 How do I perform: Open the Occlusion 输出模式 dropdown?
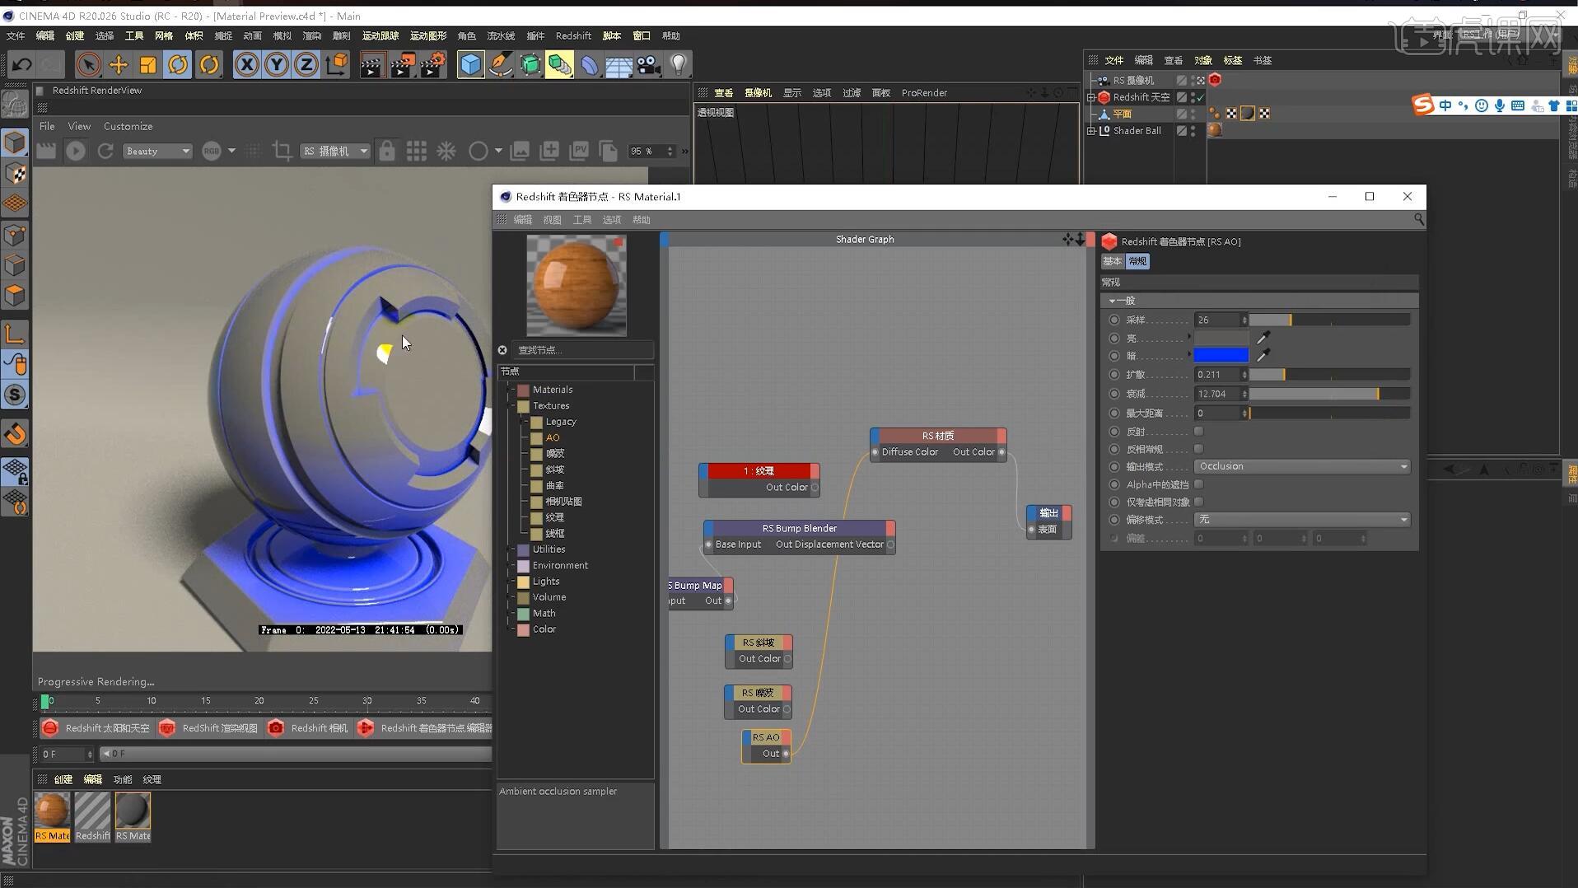1302,466
